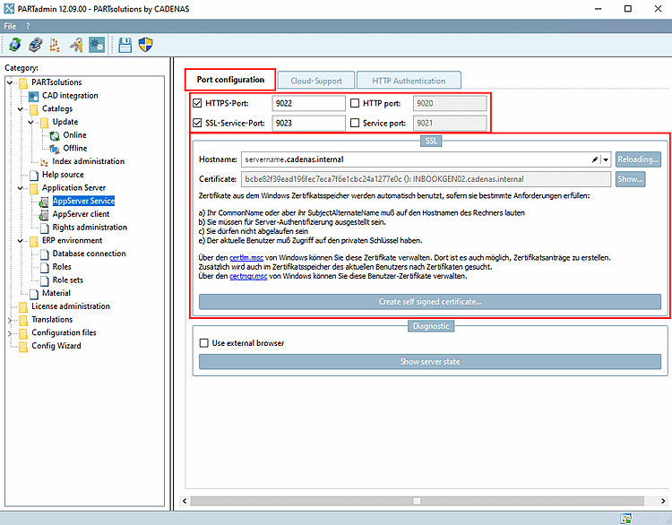This screenshot has width=672, height=525.
Task: Click the keys license toolbar icon
Action: (x=77, y=44)
